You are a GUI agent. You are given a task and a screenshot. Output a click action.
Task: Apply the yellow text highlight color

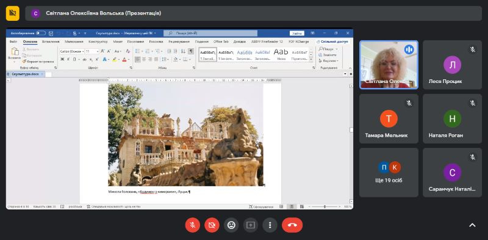pos(114,59)
